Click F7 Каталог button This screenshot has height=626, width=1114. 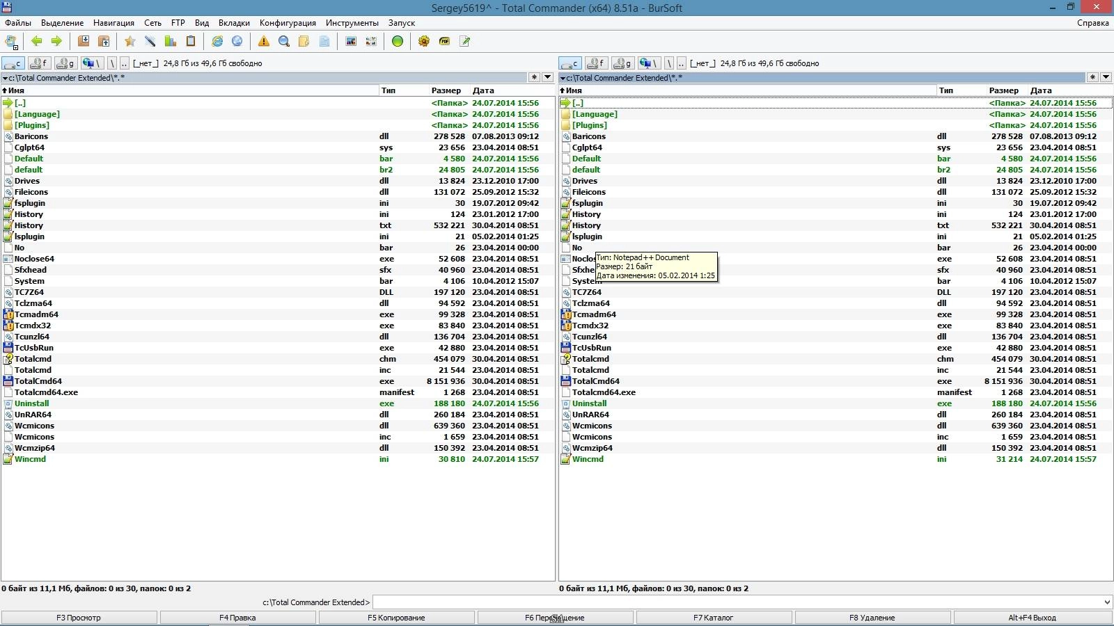point(714,618)
